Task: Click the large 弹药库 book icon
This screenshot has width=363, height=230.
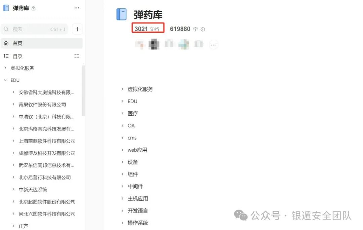Action: pyautogui.click(x=122, y=14)
